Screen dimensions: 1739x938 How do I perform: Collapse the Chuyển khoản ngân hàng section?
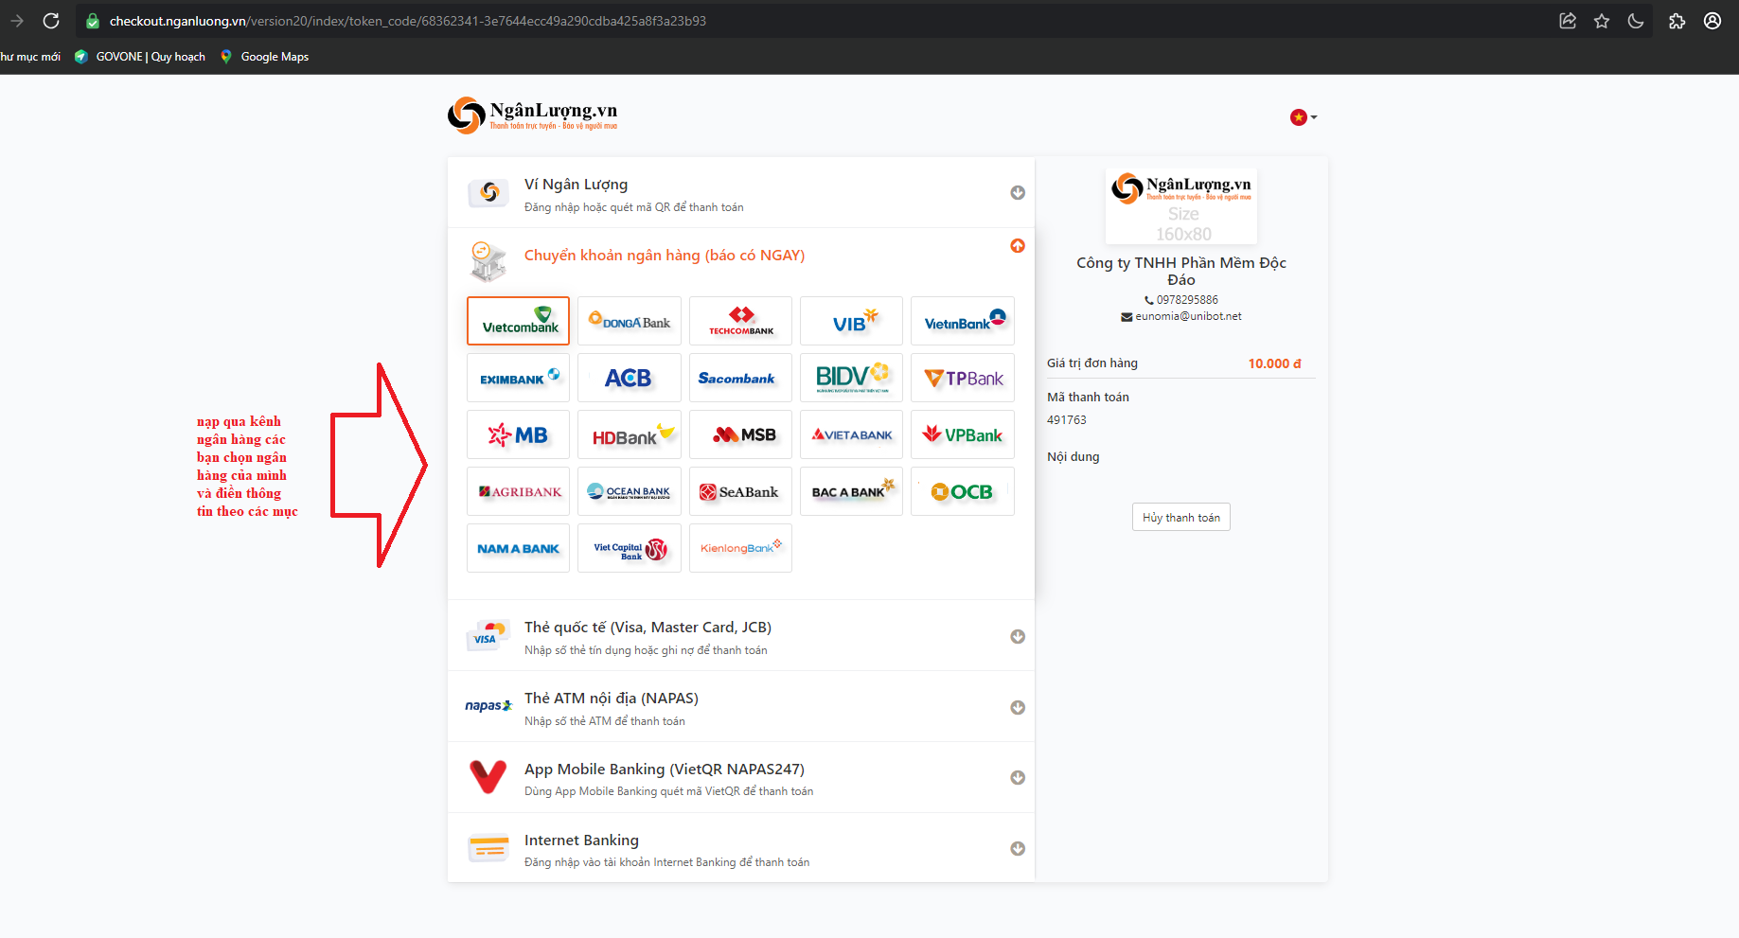1018,245
